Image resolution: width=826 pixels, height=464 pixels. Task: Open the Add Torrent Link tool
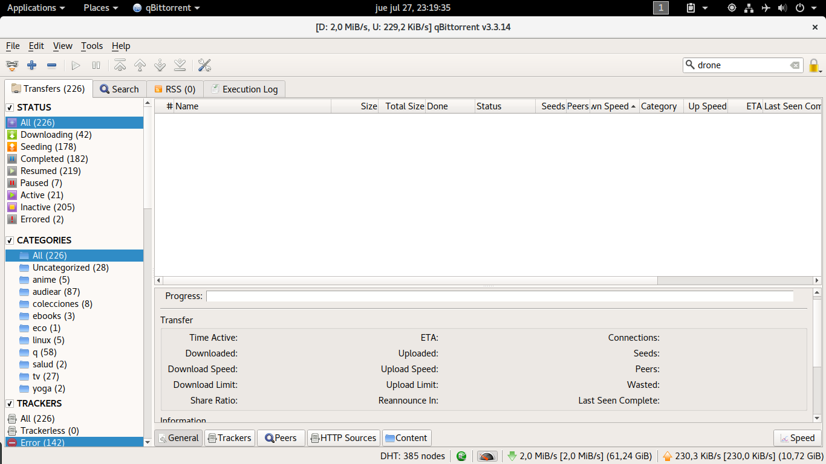pos(12,65)
